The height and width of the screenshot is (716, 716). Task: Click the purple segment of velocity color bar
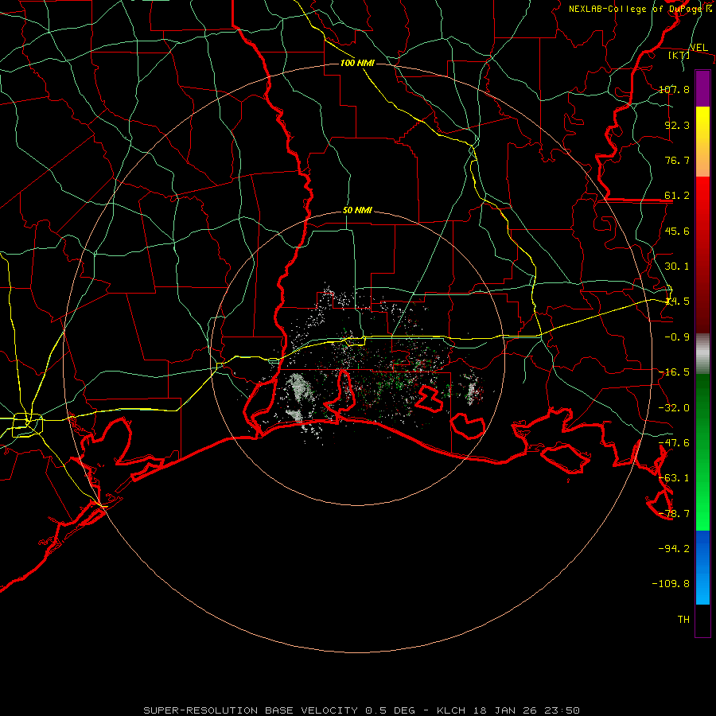702,88
